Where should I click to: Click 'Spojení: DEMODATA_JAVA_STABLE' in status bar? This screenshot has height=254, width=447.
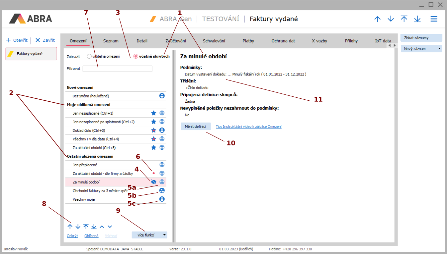115,249
